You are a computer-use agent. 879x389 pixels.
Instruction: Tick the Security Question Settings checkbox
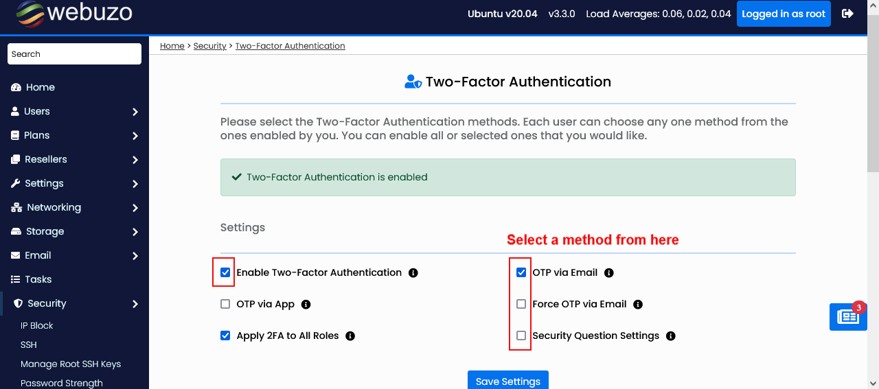click(x=521, y=335)
